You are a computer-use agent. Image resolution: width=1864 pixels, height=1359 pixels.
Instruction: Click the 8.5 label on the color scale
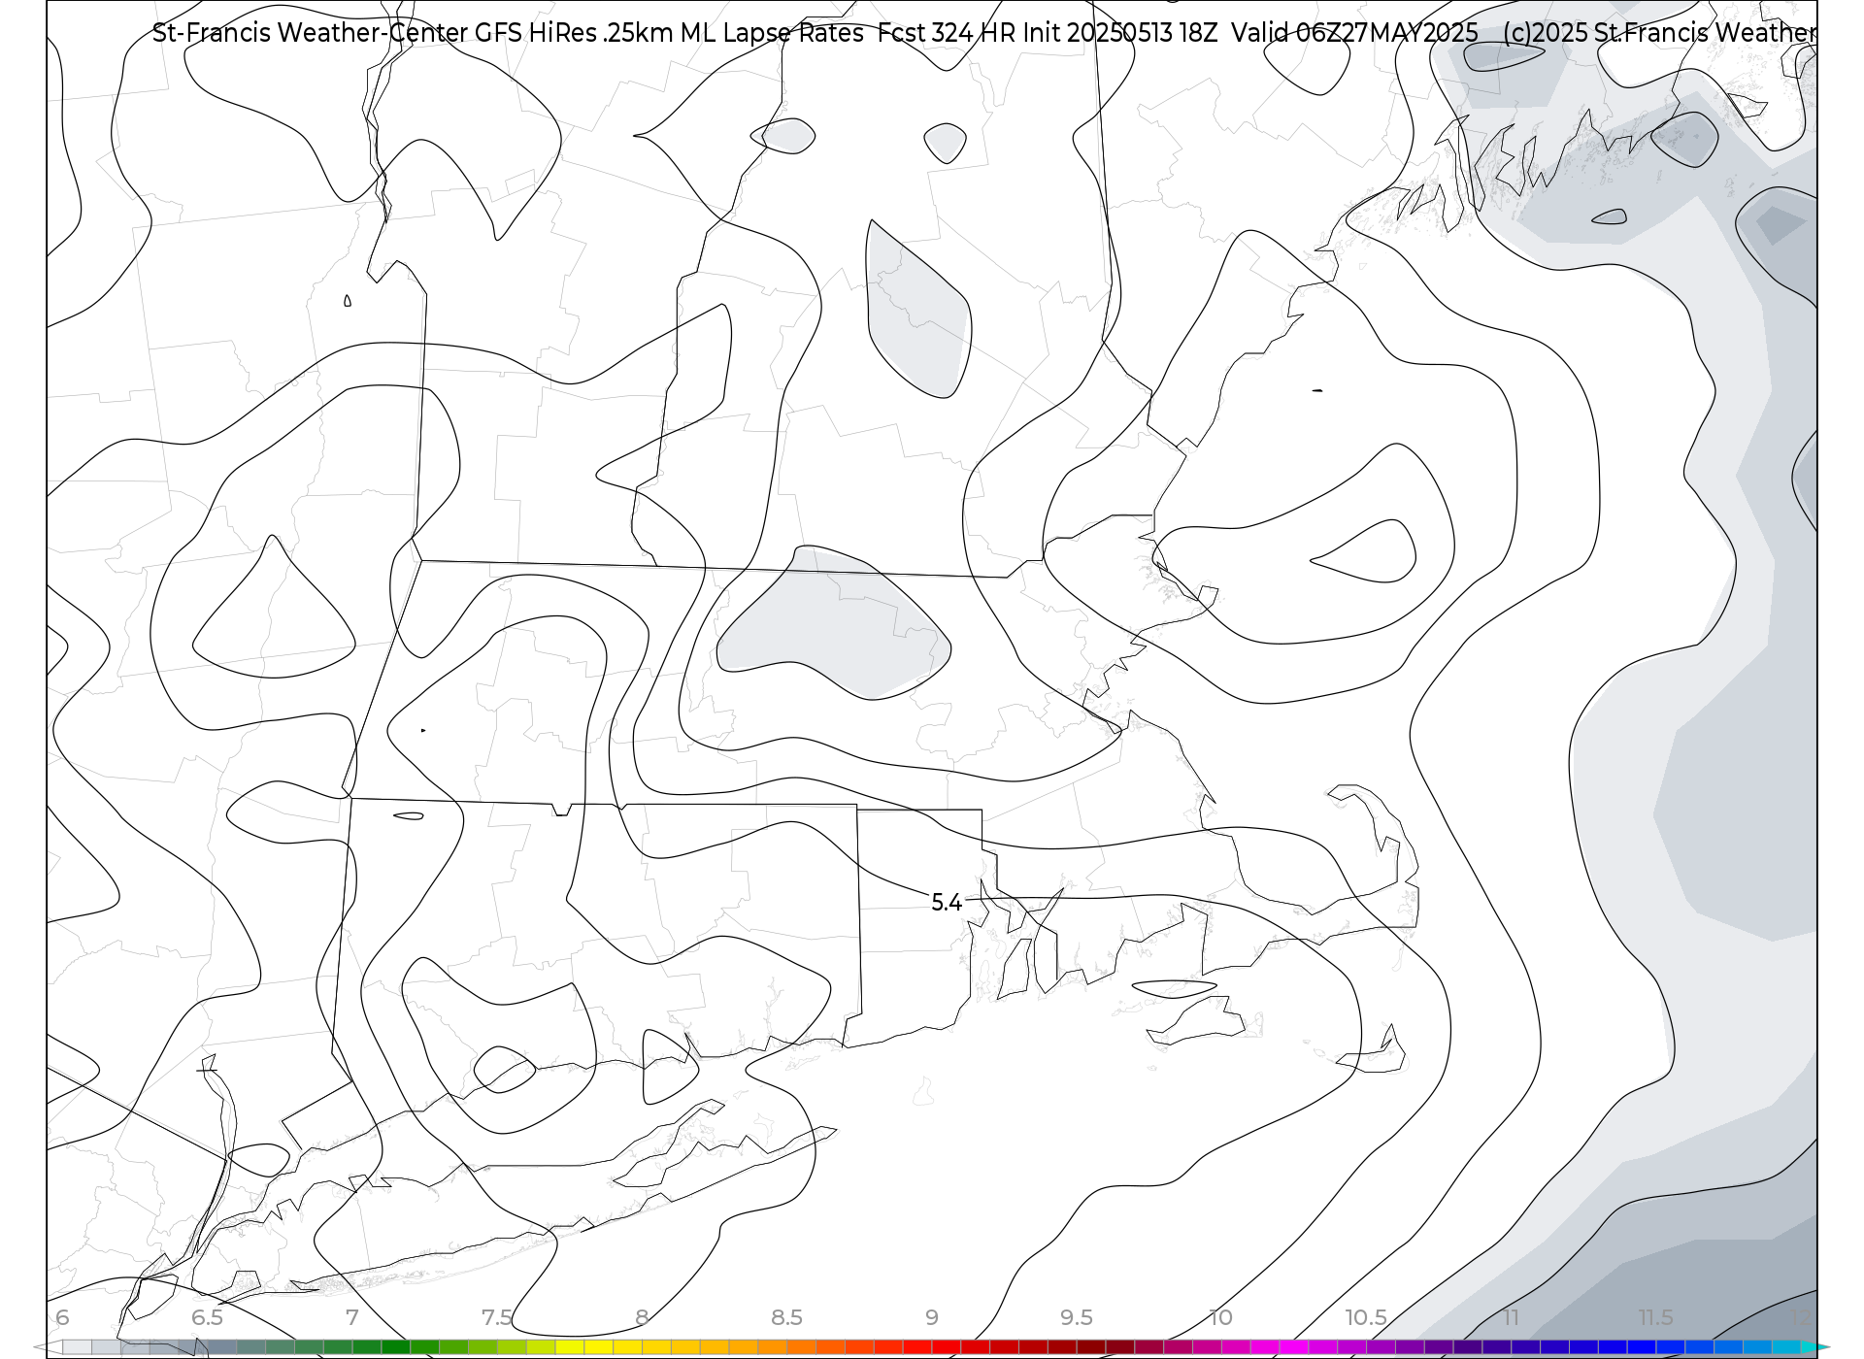coord(786,1317)
